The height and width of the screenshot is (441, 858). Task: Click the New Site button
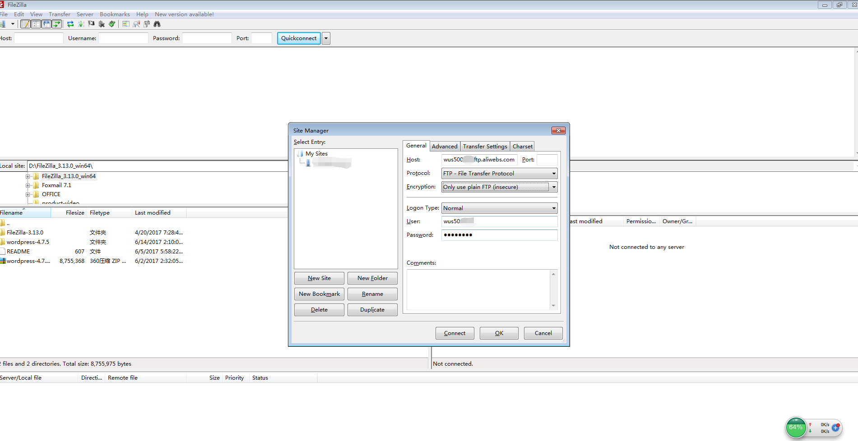pyautogui.click(x=319, y=278)
